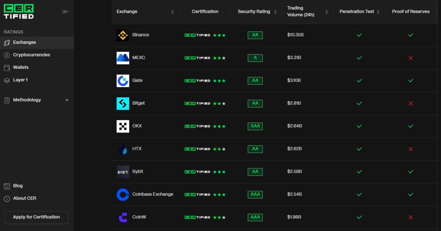The image size is (441, 231).
Task: Click MEXC's Certified star badge
Action: pyautogui.click(x=205, y=58)
